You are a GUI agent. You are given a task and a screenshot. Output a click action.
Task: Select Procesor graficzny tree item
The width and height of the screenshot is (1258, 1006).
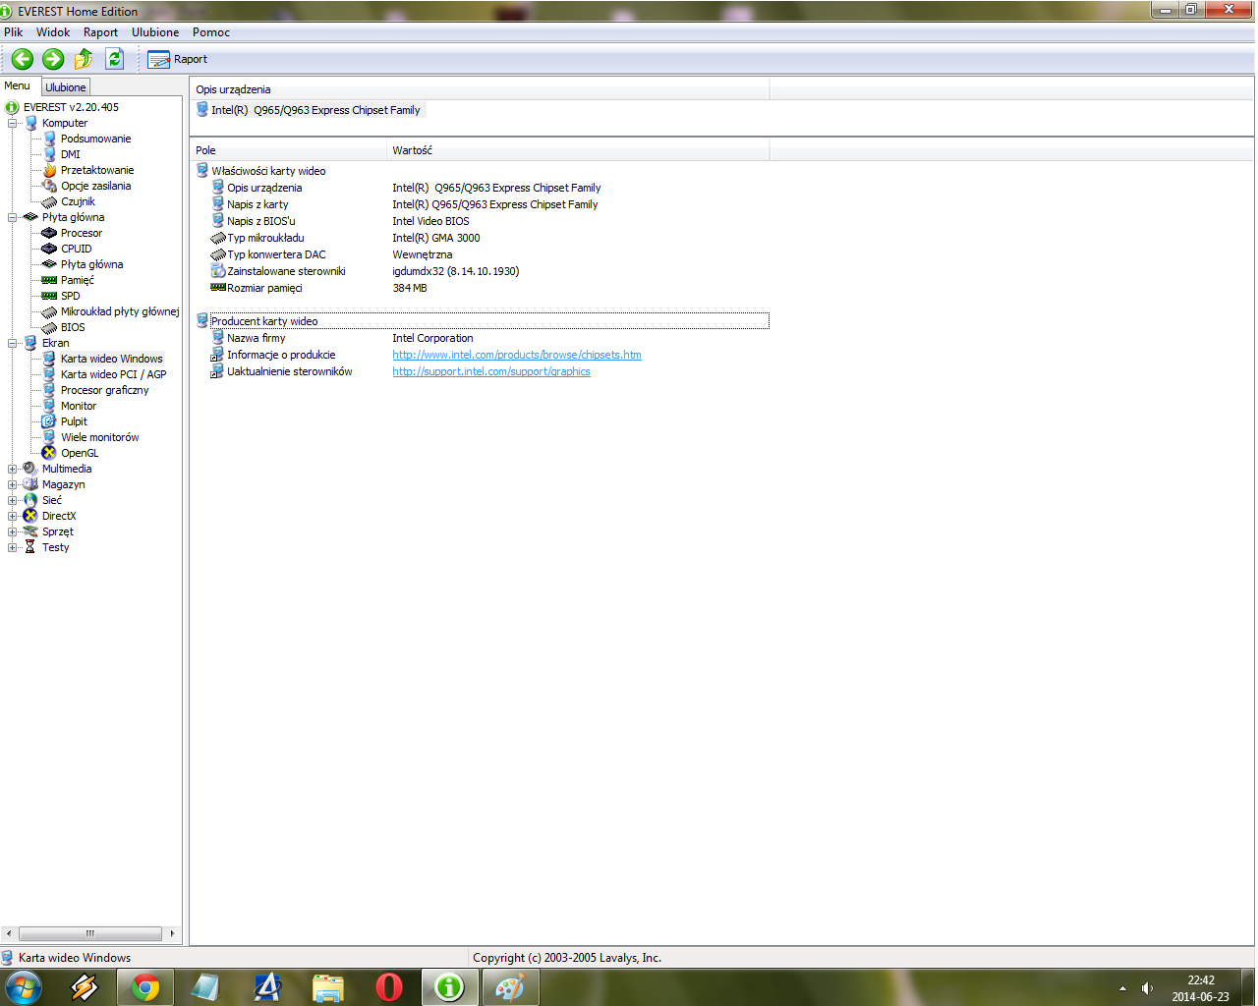(105, 390)
